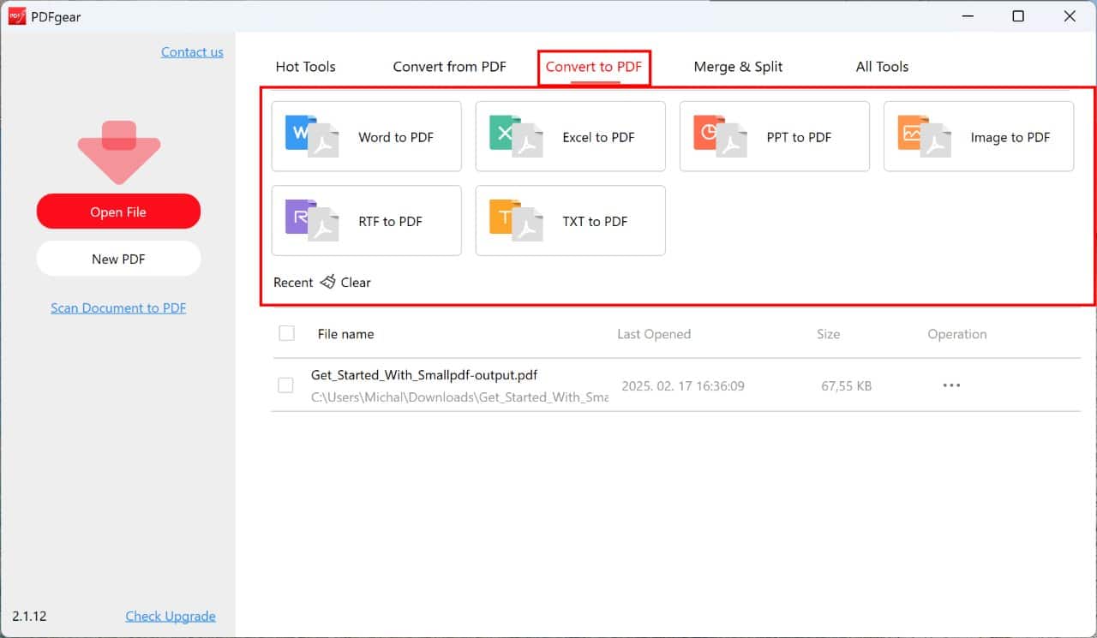Switch to the Hot Tools tab
This screenshot has height=638, width=1097.
(305, 67)
